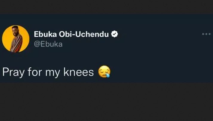
Task: Click the verified checkmark badge
Action: 114,34
